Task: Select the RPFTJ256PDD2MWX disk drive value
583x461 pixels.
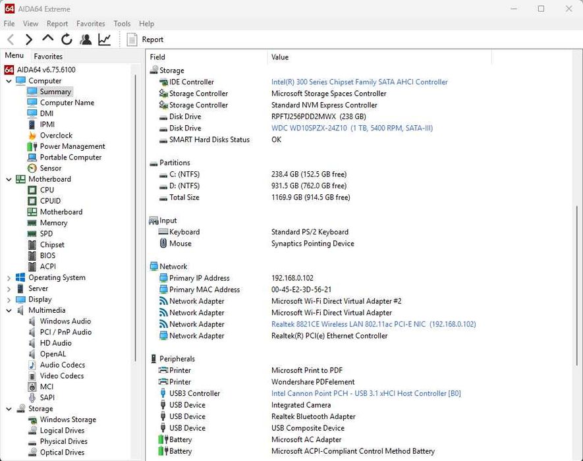Action: coord(319,117)
